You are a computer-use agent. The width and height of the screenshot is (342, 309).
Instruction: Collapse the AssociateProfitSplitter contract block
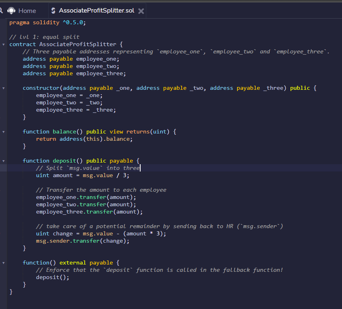click(3, 44)
